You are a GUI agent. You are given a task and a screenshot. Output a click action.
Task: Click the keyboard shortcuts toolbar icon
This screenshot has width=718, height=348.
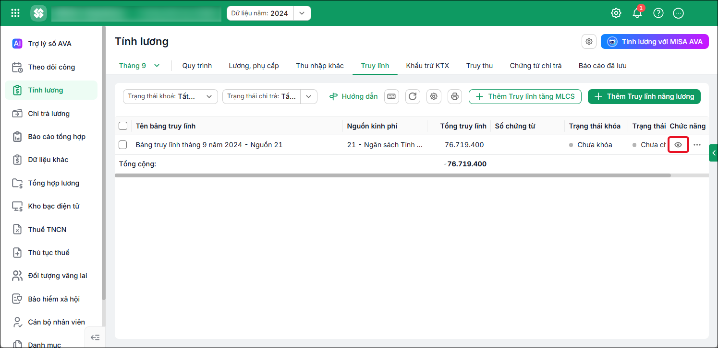coord(391,96)
